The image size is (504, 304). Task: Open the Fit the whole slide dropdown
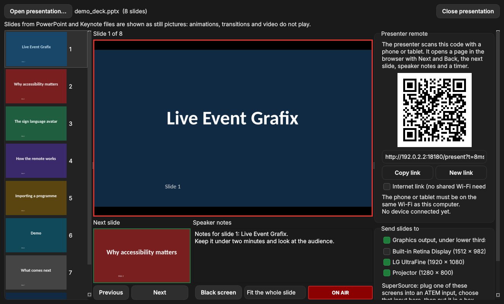pyautogui.click(x=275, y=293)
